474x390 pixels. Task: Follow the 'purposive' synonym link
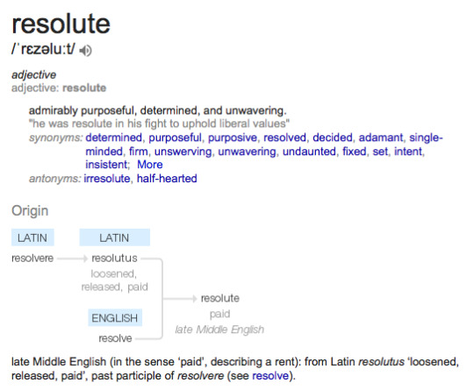click(233, 138)
